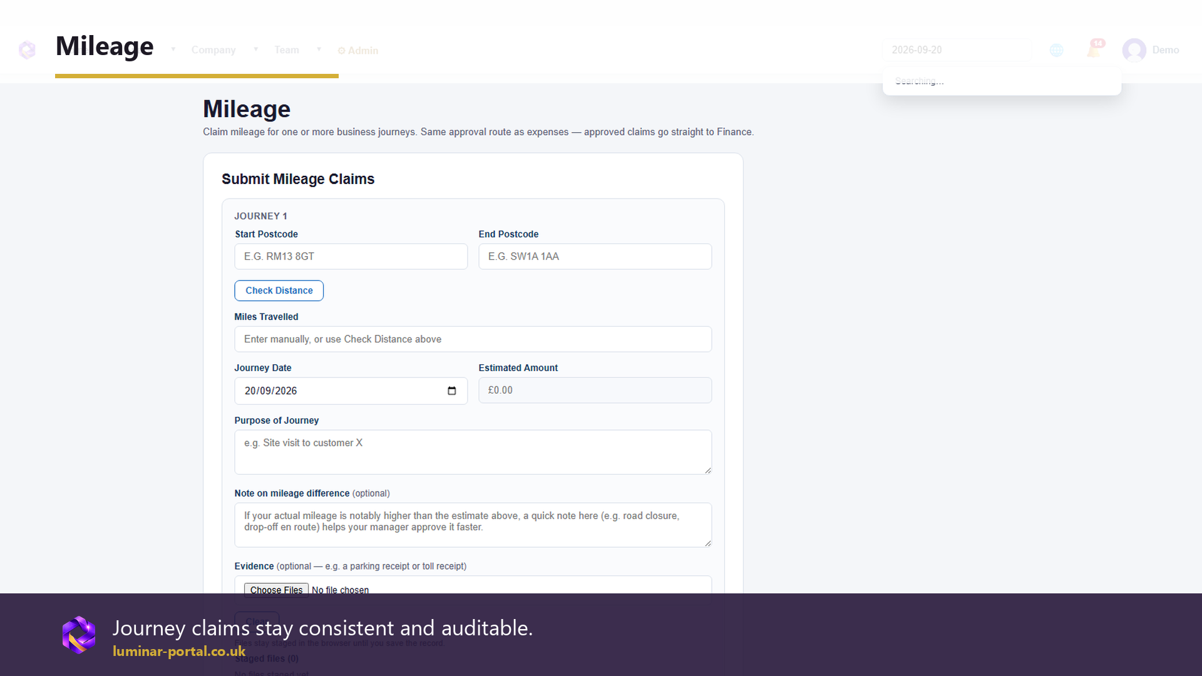
Task: Click the Demo user avatar
Action: [x=1134, y=50]
